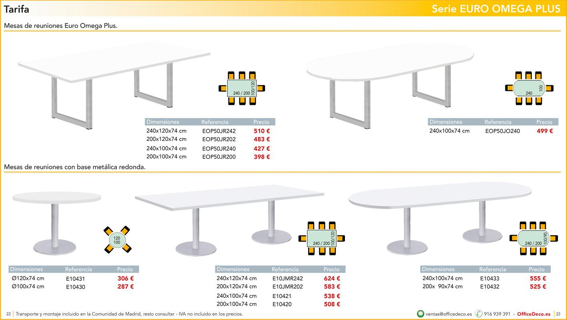Click the transport and IVA footer note
The width and height of the screenshot is (567, 320).
click(x=129, y=314)
